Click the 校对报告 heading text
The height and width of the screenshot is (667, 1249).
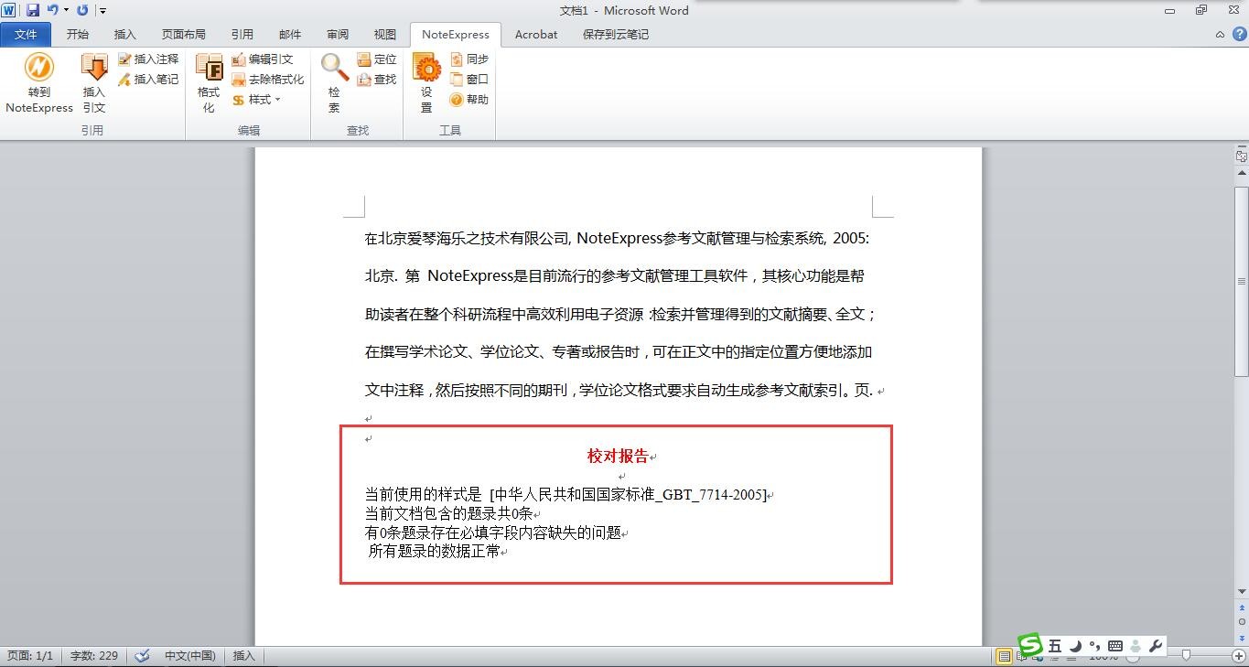618,456
